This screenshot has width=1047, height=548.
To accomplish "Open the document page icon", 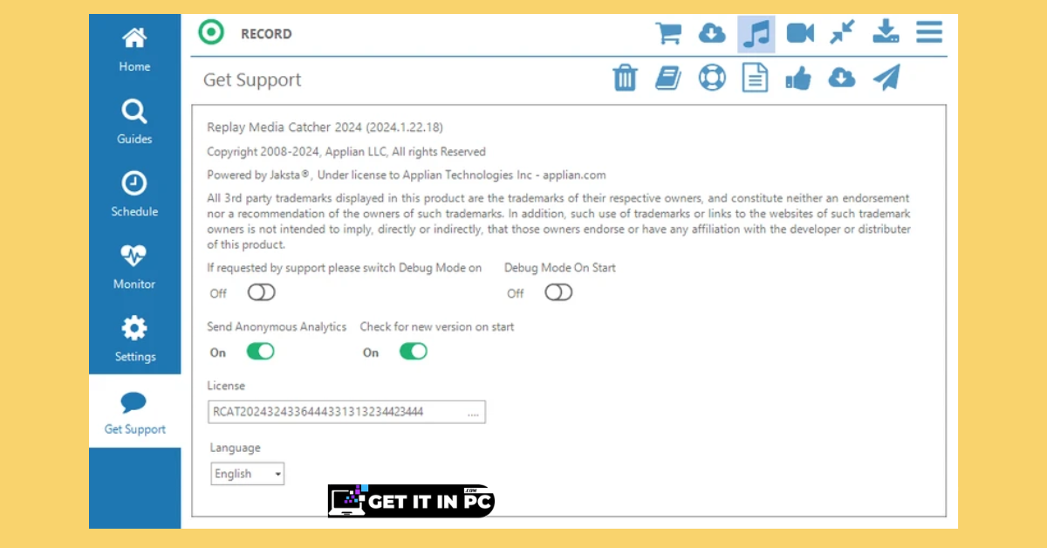I will coord(755,79).
